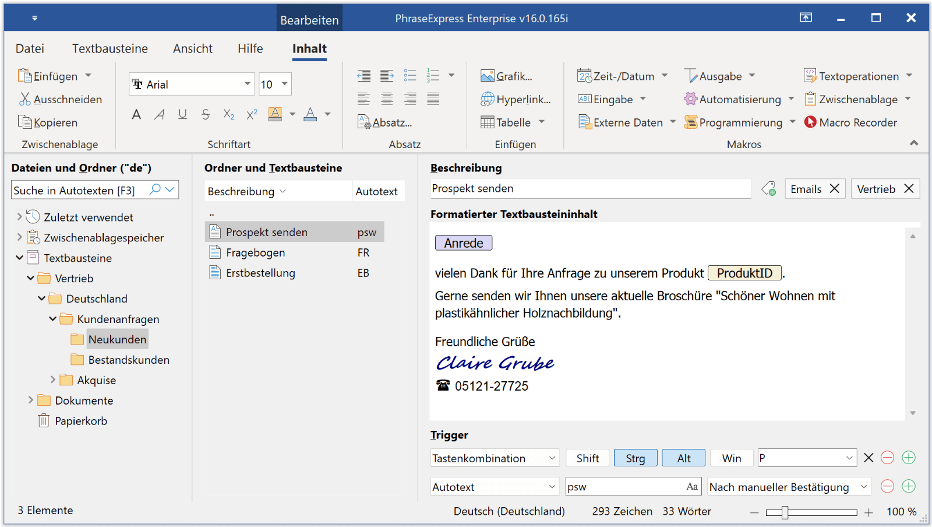The width and height of the screenshot is (932, 527).
Task: Add another trigger below Autotext row with green plus
Action: [x=909, y=486]
